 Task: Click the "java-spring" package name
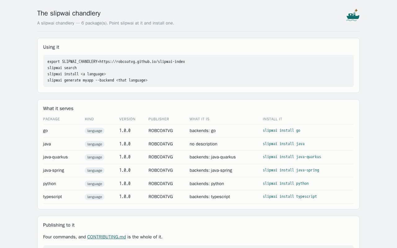(x=54, y=170)
